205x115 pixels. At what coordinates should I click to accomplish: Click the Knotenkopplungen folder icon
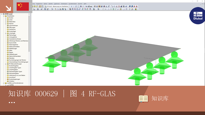point(8,79)
